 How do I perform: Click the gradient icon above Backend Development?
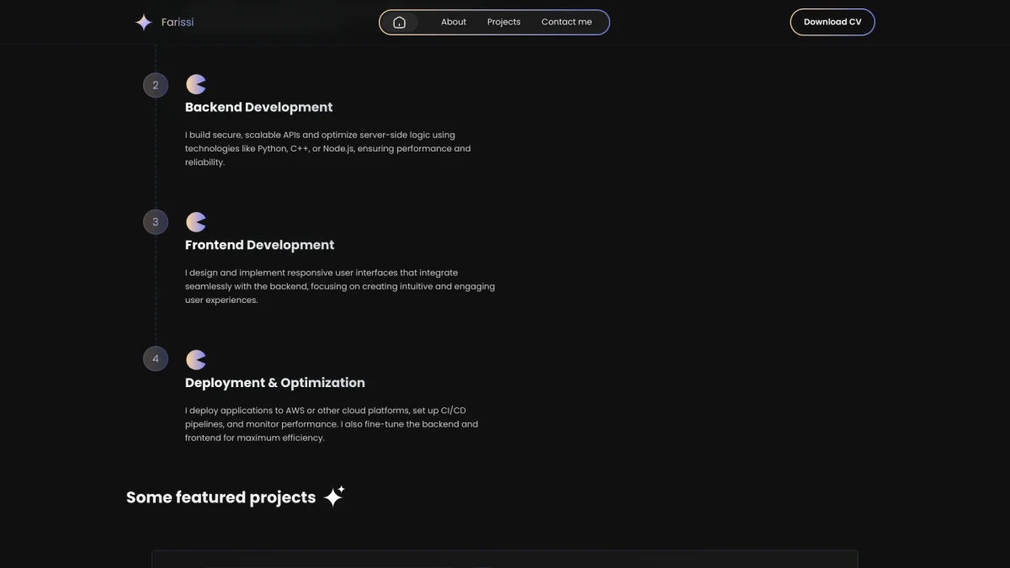[x=196, y=84]
